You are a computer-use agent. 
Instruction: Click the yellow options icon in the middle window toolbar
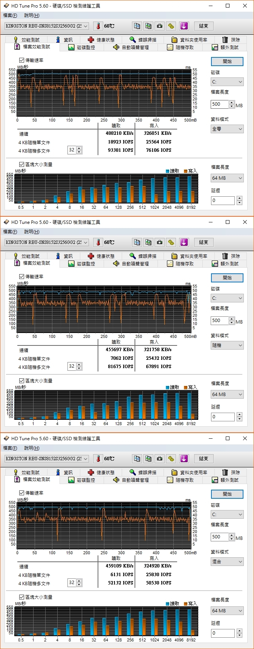pyautogui.click(x=171, y=242)
